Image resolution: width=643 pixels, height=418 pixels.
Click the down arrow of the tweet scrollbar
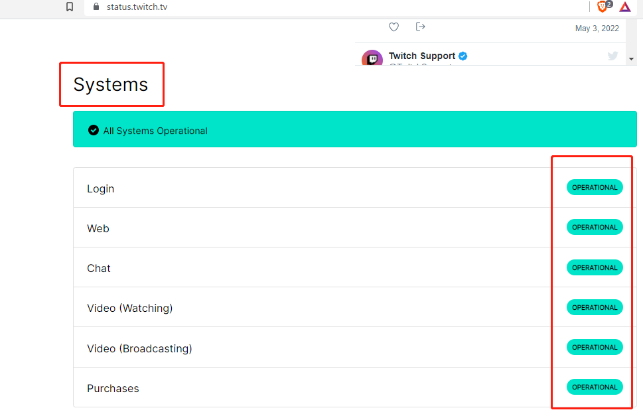pos(631,59)
